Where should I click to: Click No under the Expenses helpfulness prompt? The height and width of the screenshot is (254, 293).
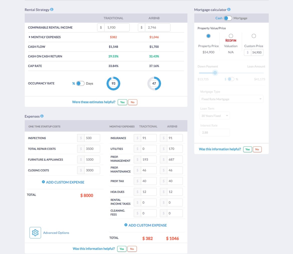point(132,249)
